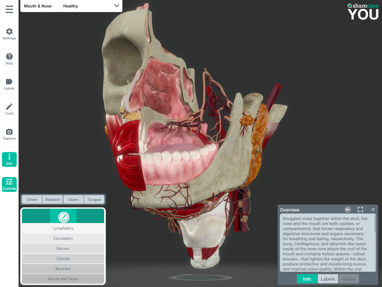The width and height of the screenshot is (382, 287).
Task: Play the Open mouth animation
Action: click(73, 199)
